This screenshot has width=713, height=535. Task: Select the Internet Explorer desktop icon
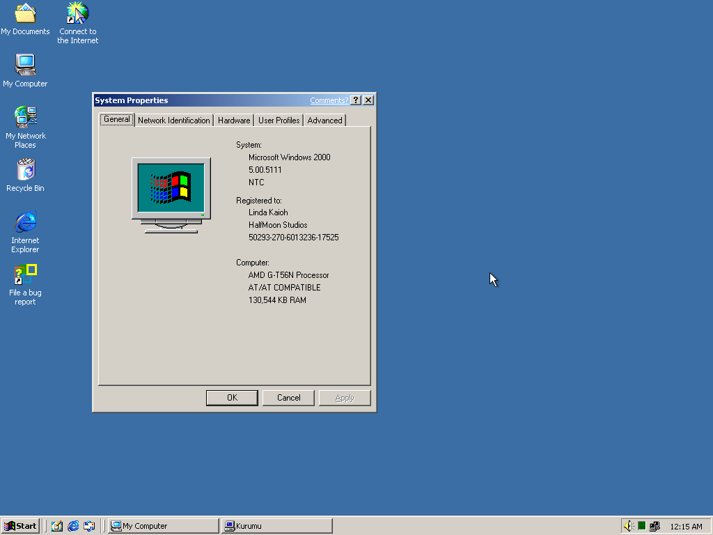tap(25, 232)
